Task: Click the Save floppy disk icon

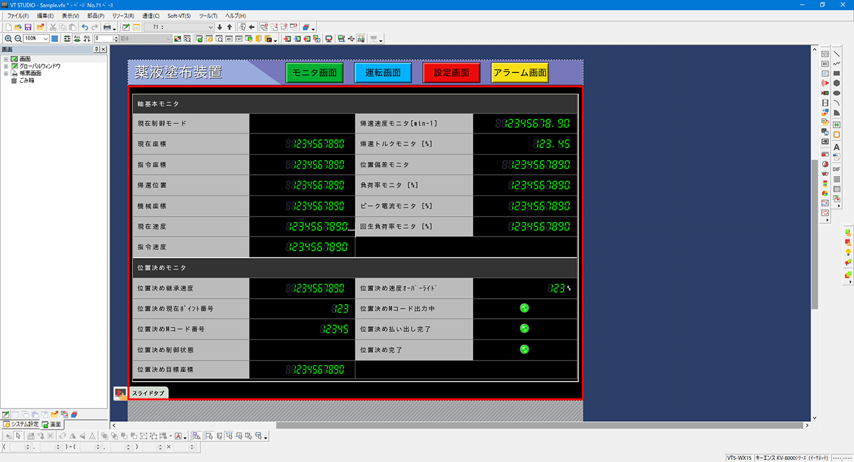Action: pos(28,27)
